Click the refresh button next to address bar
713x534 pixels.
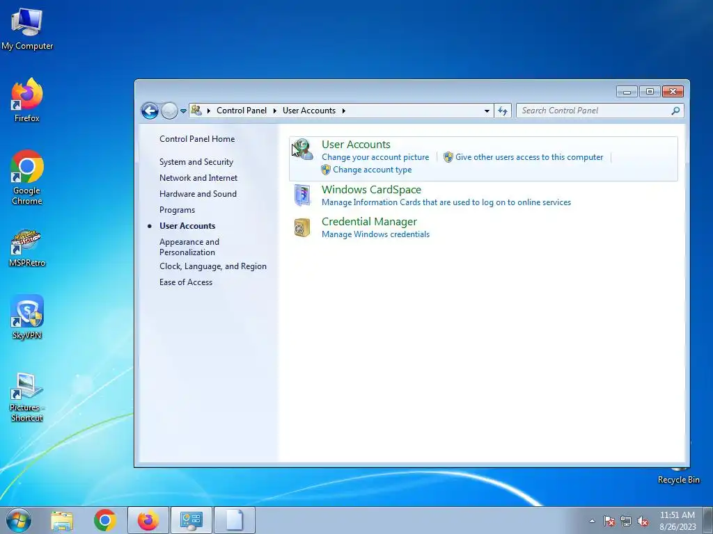point(503,111)
